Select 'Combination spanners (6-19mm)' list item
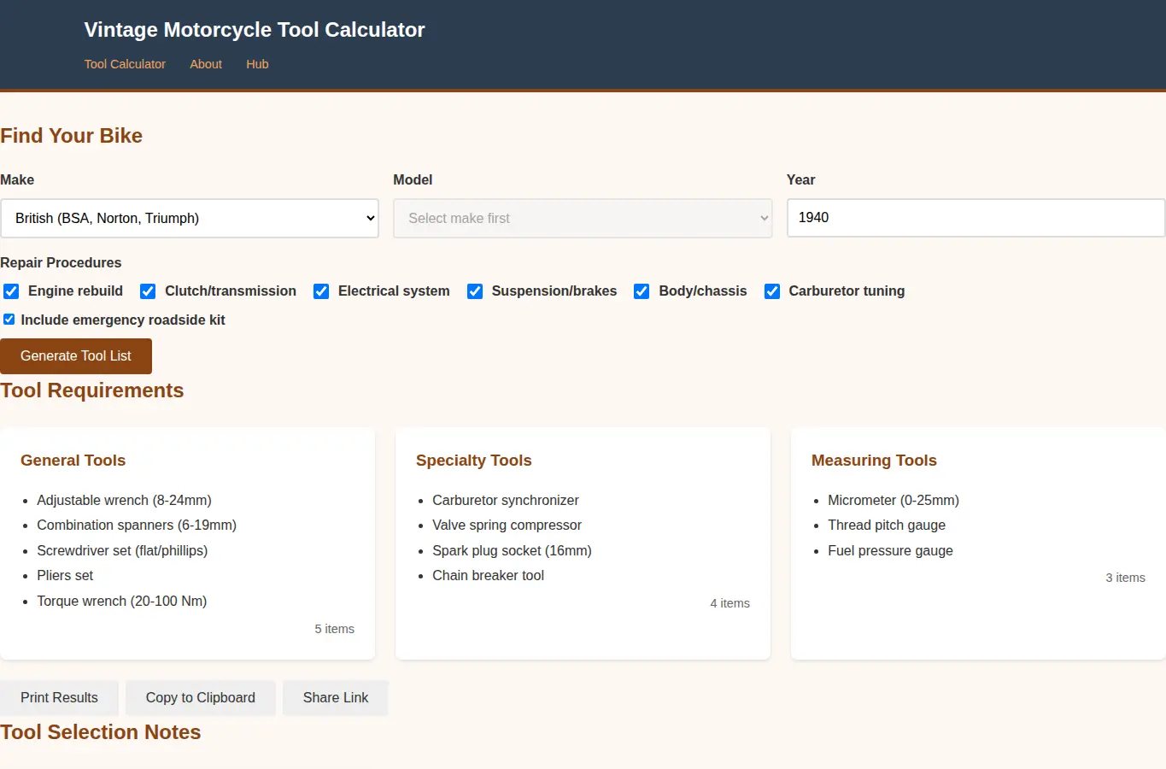1166x769 pixels. point(137,525)
